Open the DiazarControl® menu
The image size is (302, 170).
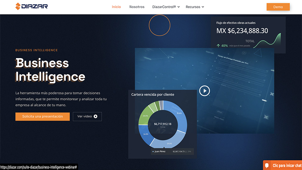coord(164,7)
